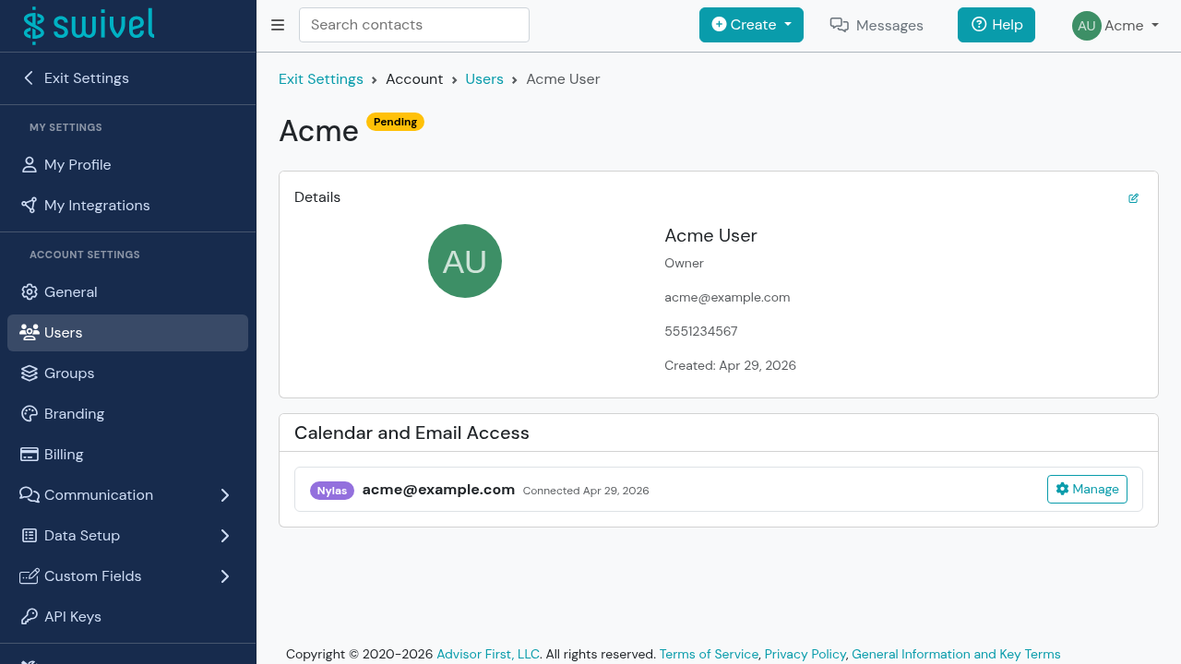
Task: Open General Information and Key Terms
Action: coord(956,654)
